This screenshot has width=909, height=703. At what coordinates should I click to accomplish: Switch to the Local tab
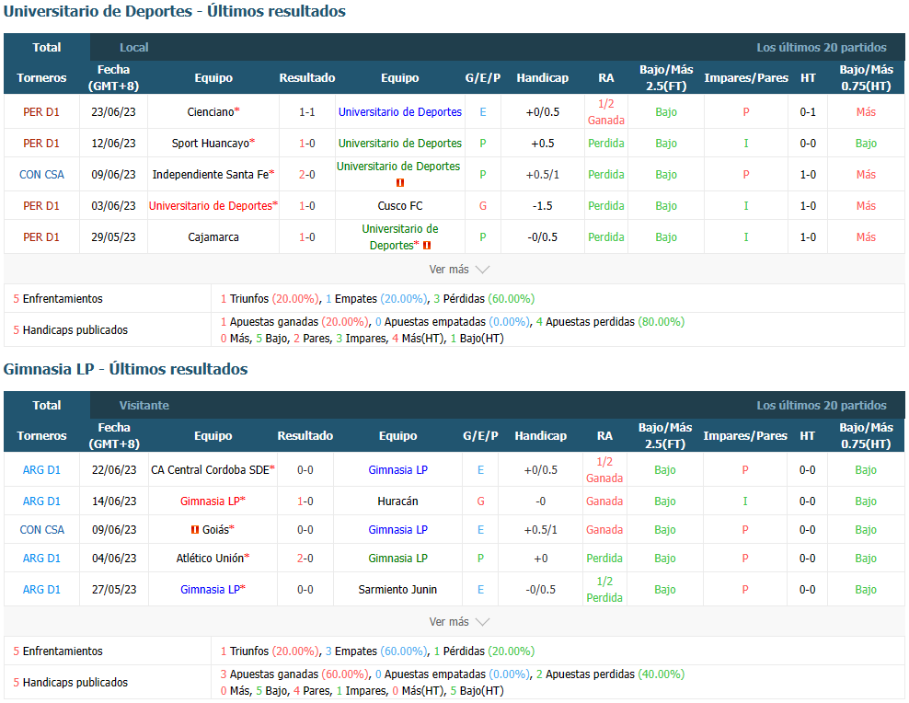tap(134, 48)
